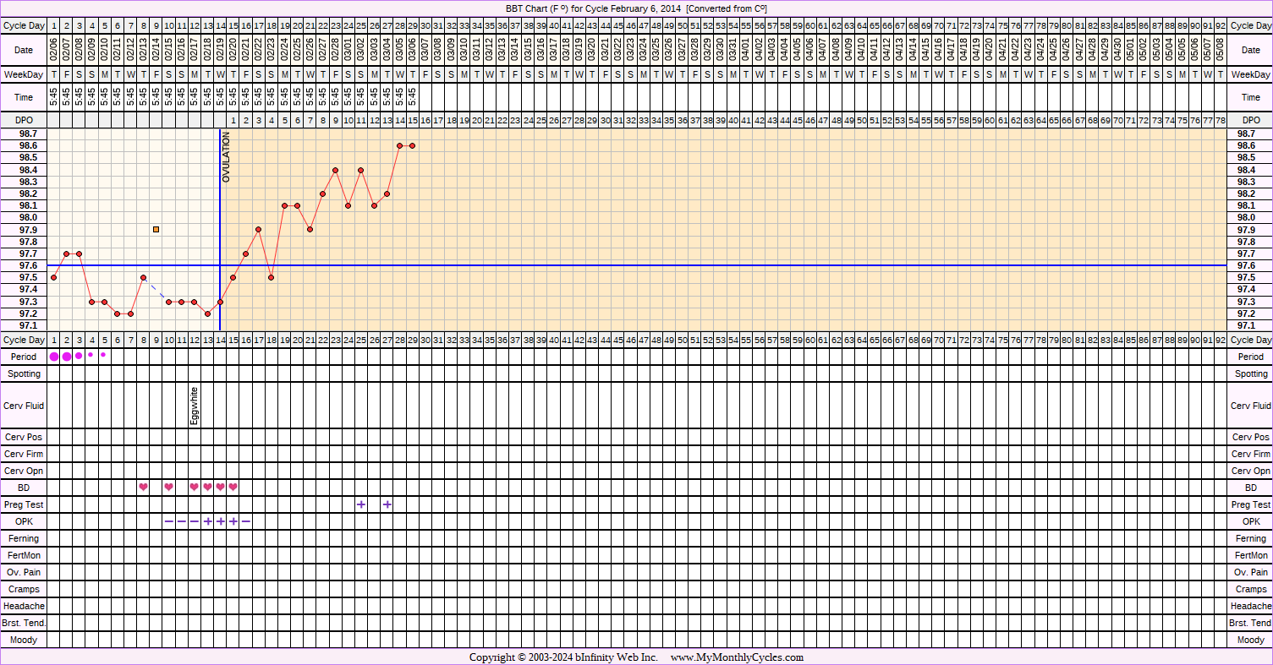The image size is (1273, 665).
Task: Select the small period dot on cycle day 5
Action: click(x=103, y=355)
